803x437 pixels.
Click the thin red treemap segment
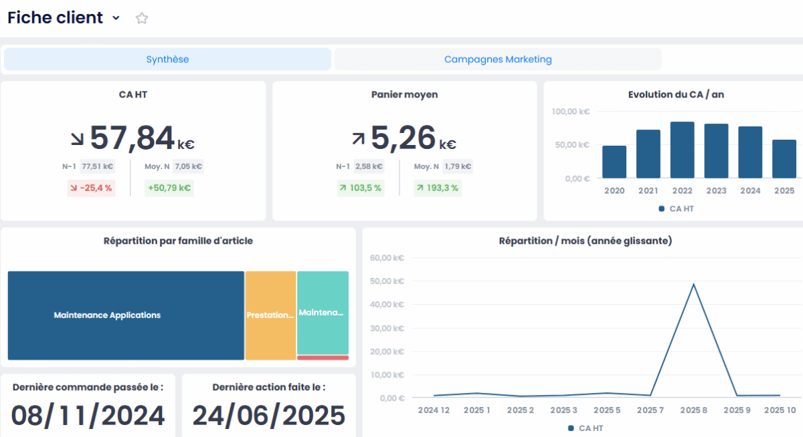(x=323, y=357)
